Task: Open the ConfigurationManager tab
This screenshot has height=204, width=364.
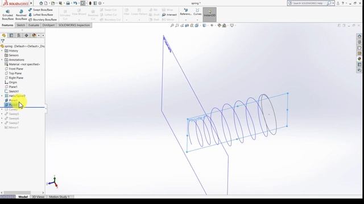Action: [x=19, y=35]
